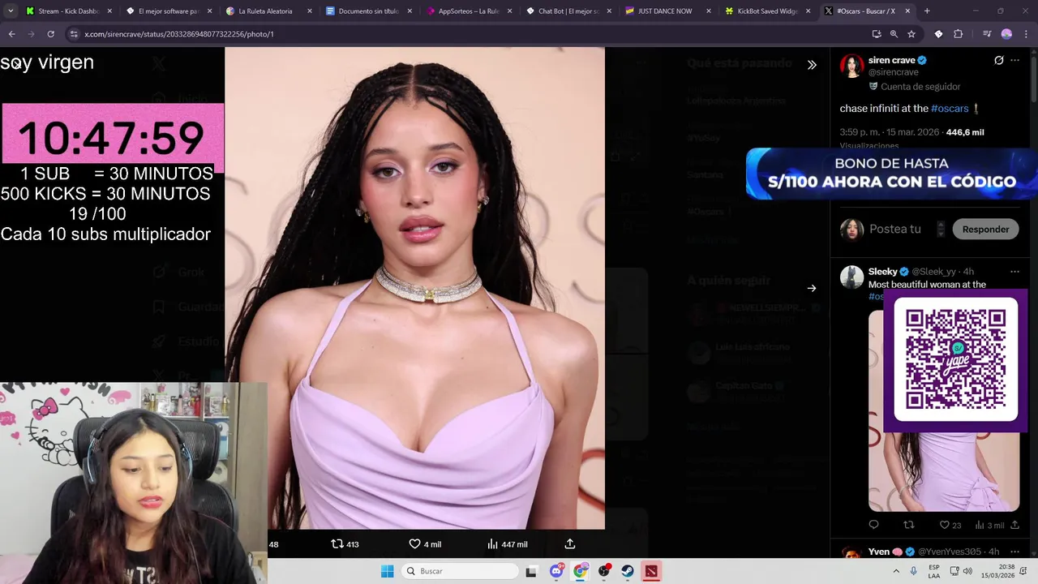Focus the 'Postea tu' reply field
The width and height of the screenshot is (1038, 584).
[x=895, y=230]
